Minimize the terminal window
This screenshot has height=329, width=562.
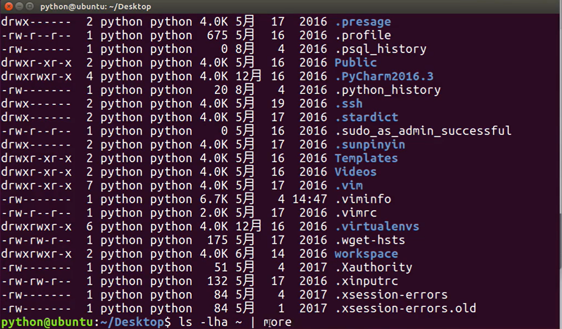(x=19, y=6)
